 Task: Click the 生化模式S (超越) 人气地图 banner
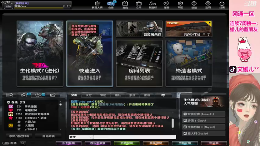204,102
